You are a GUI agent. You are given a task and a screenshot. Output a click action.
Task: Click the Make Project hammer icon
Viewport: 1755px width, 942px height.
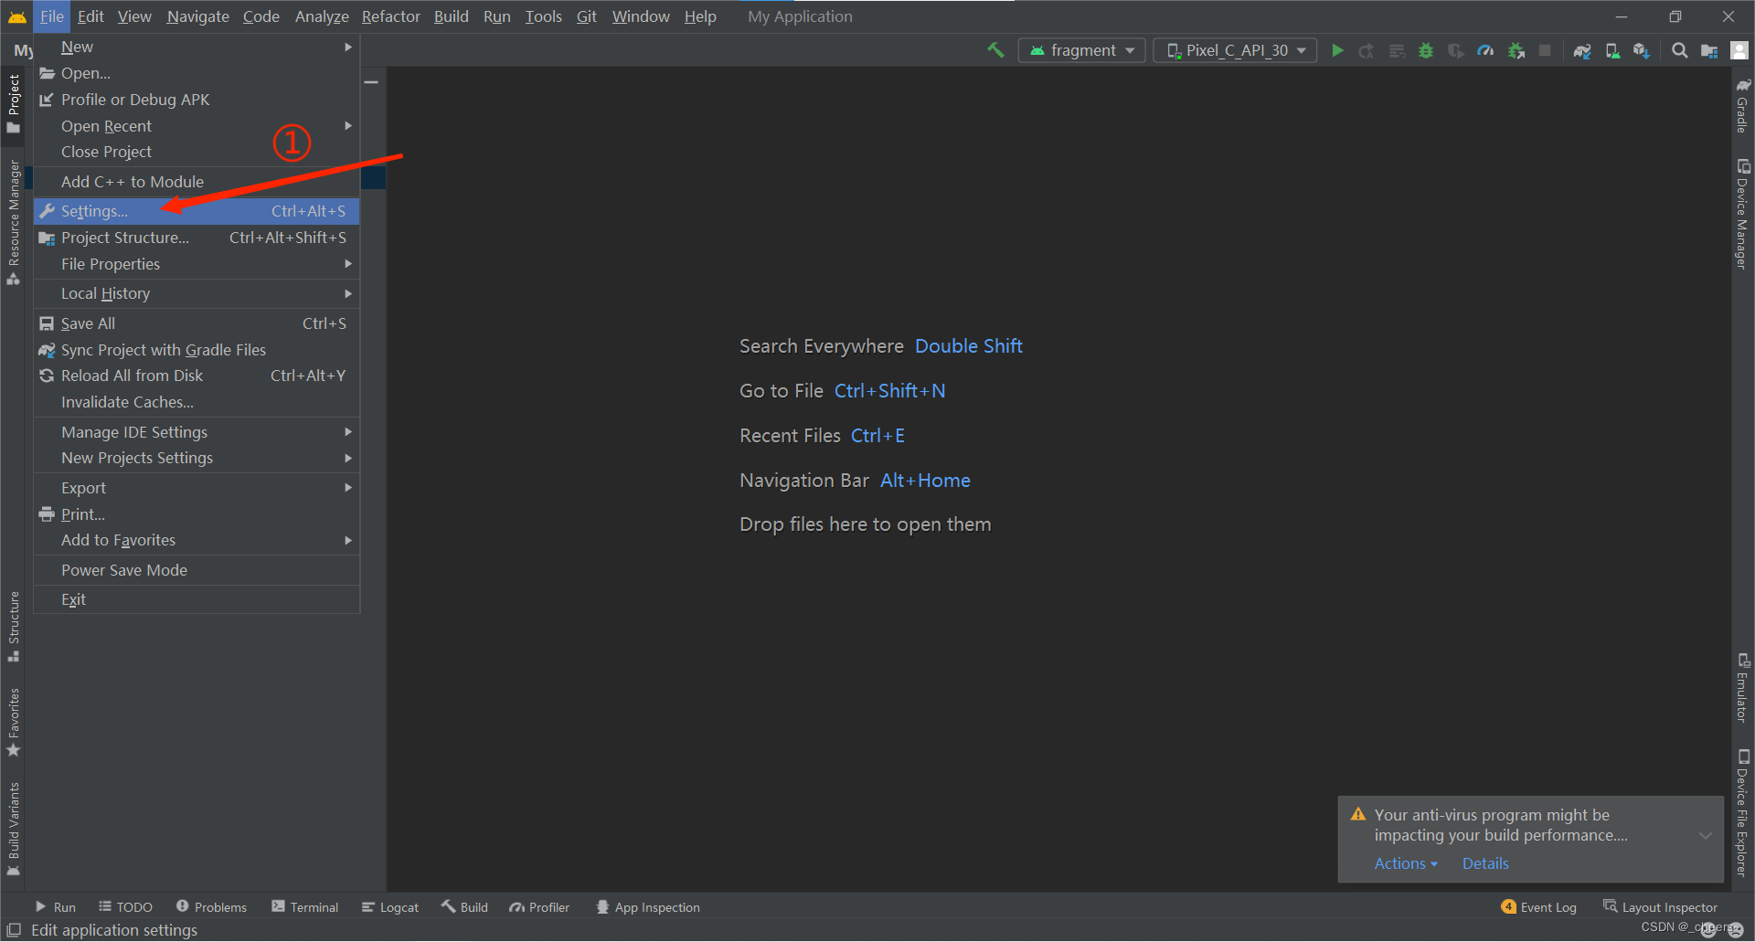coord(995,50)
